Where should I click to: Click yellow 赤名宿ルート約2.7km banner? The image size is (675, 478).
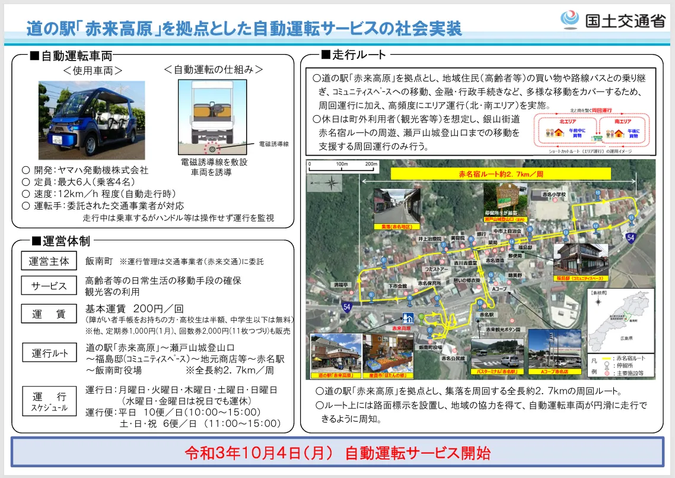coord(501,174)
